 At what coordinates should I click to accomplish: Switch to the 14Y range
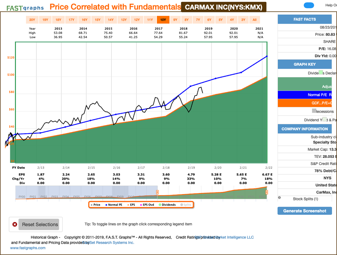click(111, 20)
